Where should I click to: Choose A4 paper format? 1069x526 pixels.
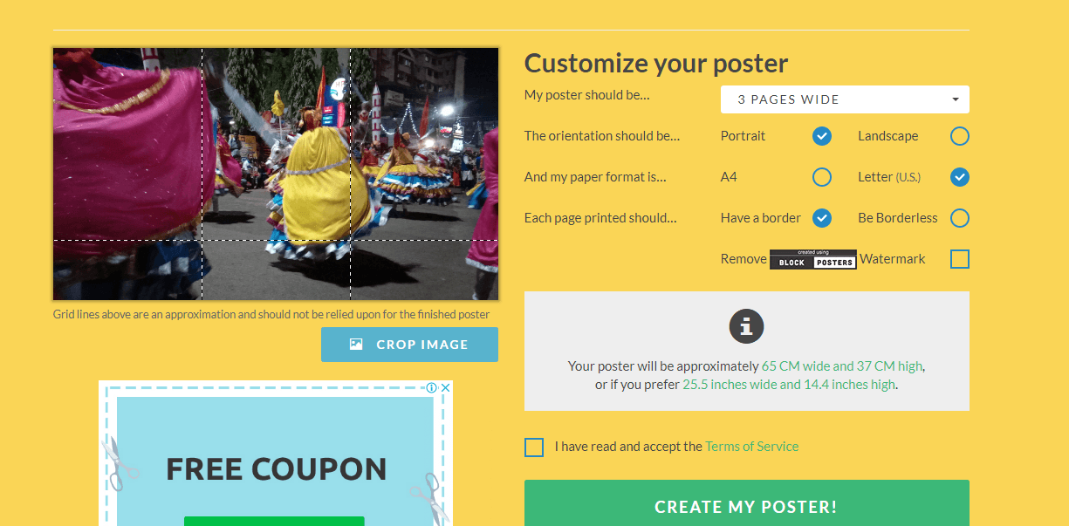click(822, 177)
